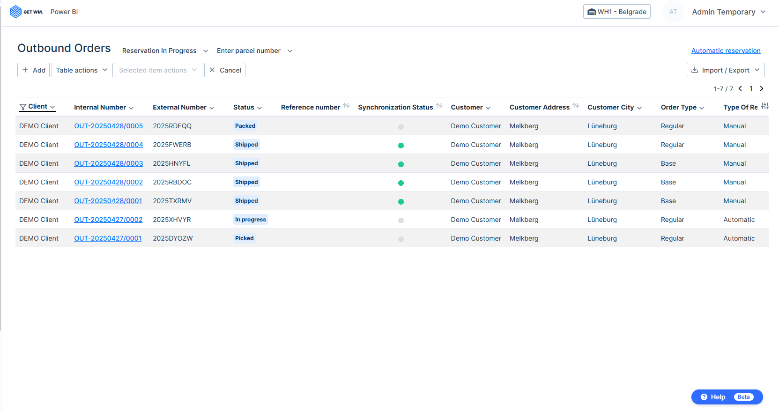Open the Automatic reservation link

726,51
